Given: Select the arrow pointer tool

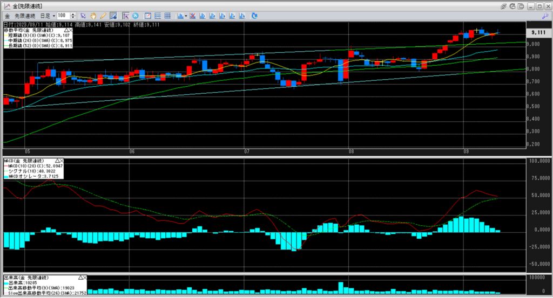Looking at the screenshot, I should [x=83, y=16].
